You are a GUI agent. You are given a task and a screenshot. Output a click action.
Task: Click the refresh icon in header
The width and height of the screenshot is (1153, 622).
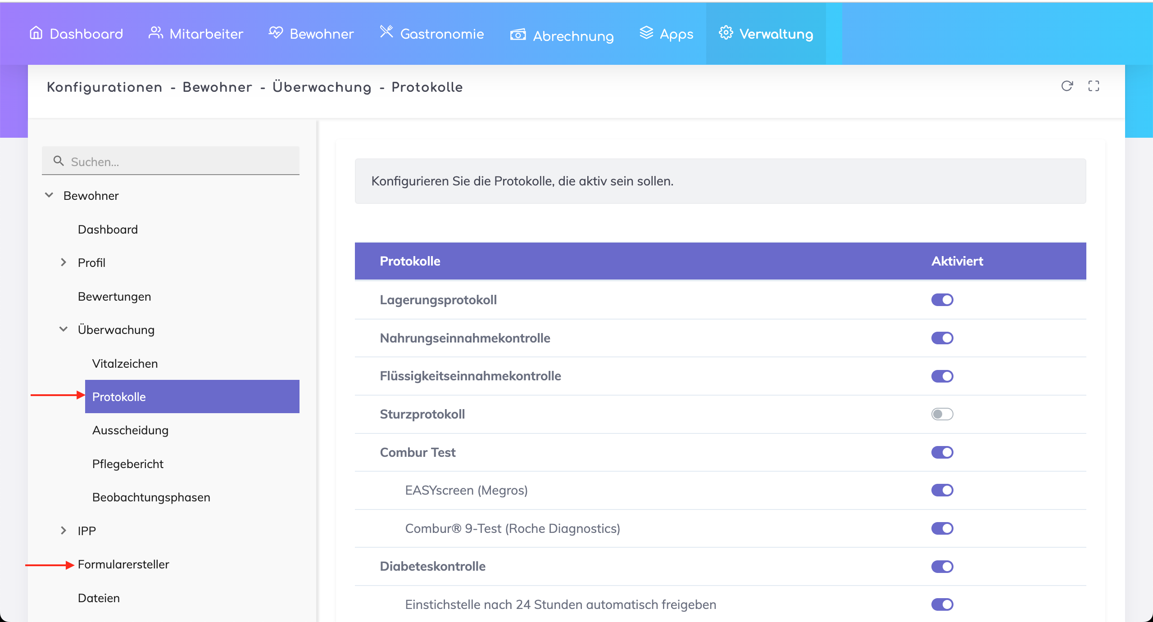point(1067,86)
